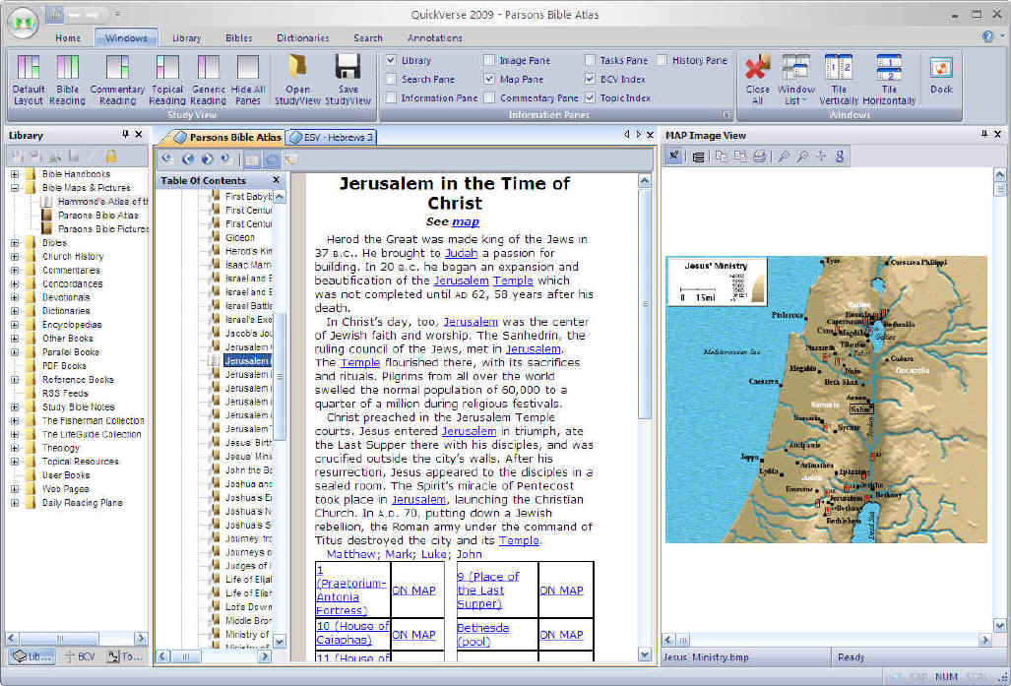Expand the Commentaries folder
This screenshot has height=686, width=1011.
[x=14, y=270]
